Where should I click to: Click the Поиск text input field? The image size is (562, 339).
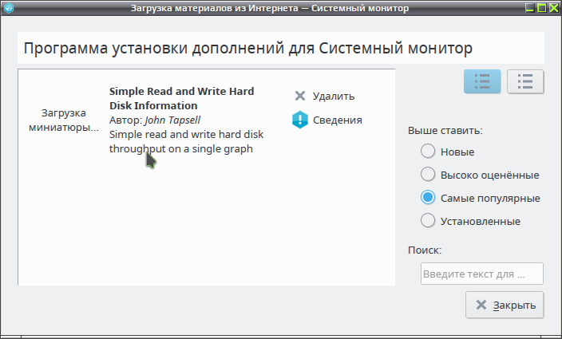click(481, 274)
